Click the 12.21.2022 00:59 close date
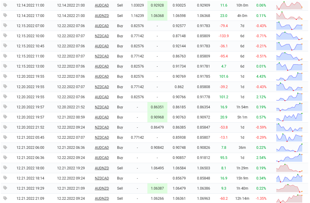Screen dimensions: 310x203 coord(71,117)
